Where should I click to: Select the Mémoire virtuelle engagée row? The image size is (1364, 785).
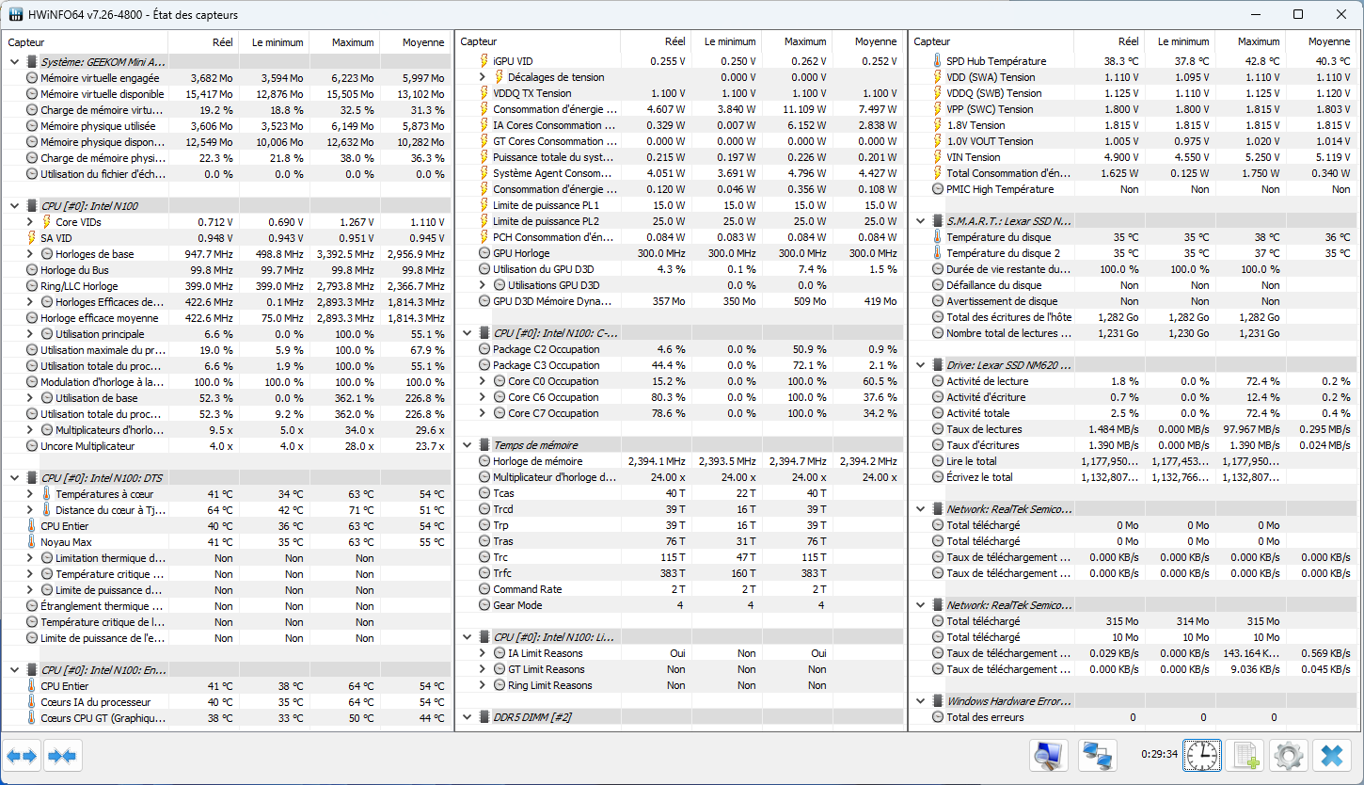pos(227,78)
